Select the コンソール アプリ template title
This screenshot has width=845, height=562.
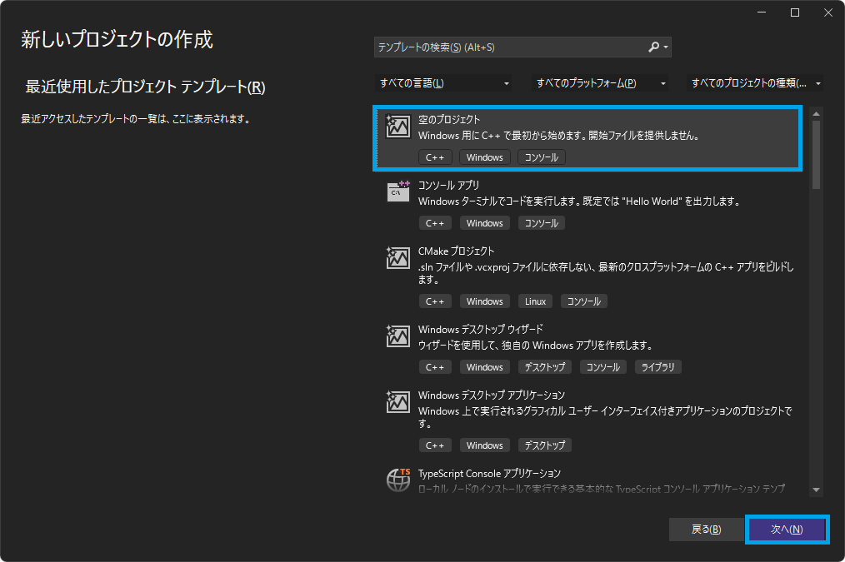tap(448, 185)
